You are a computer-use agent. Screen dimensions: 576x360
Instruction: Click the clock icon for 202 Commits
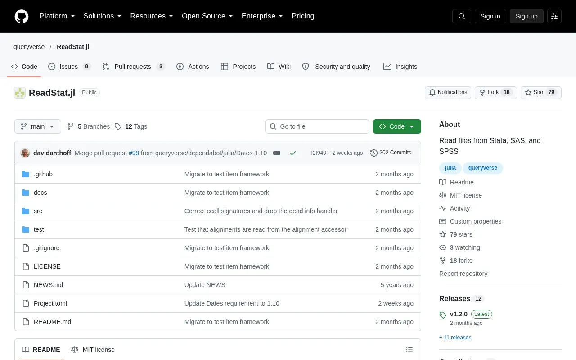(374, 153)
